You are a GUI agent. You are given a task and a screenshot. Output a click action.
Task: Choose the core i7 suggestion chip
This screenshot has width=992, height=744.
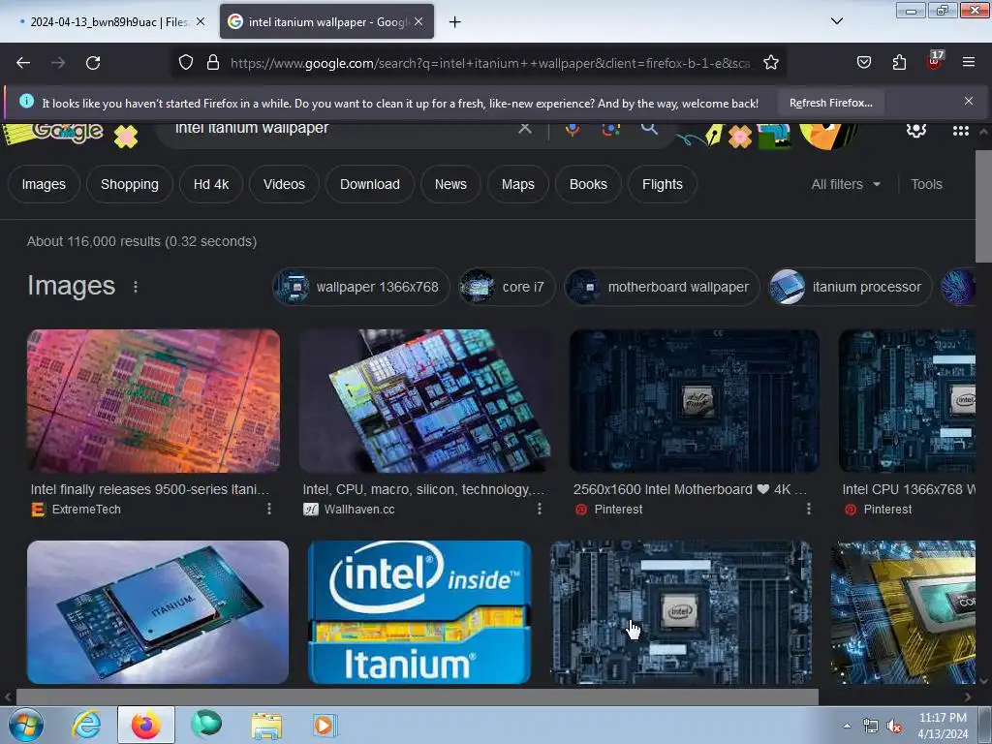[x=507, y=287]
